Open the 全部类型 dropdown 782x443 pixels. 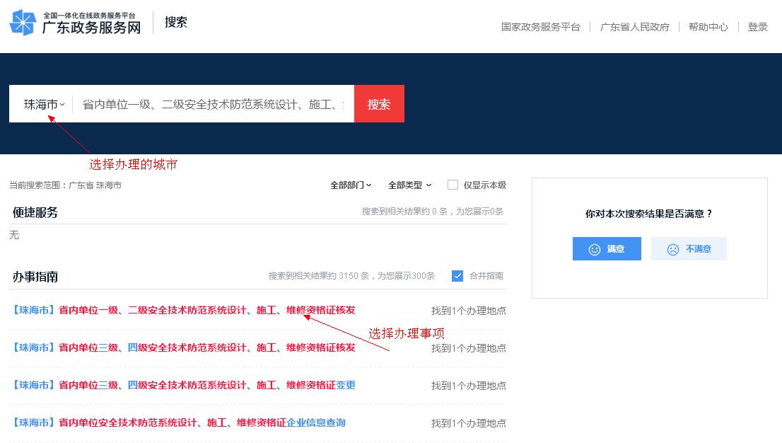[408, 185]
